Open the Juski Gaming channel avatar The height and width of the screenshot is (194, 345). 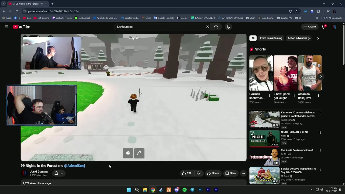(x=25, y=173)
